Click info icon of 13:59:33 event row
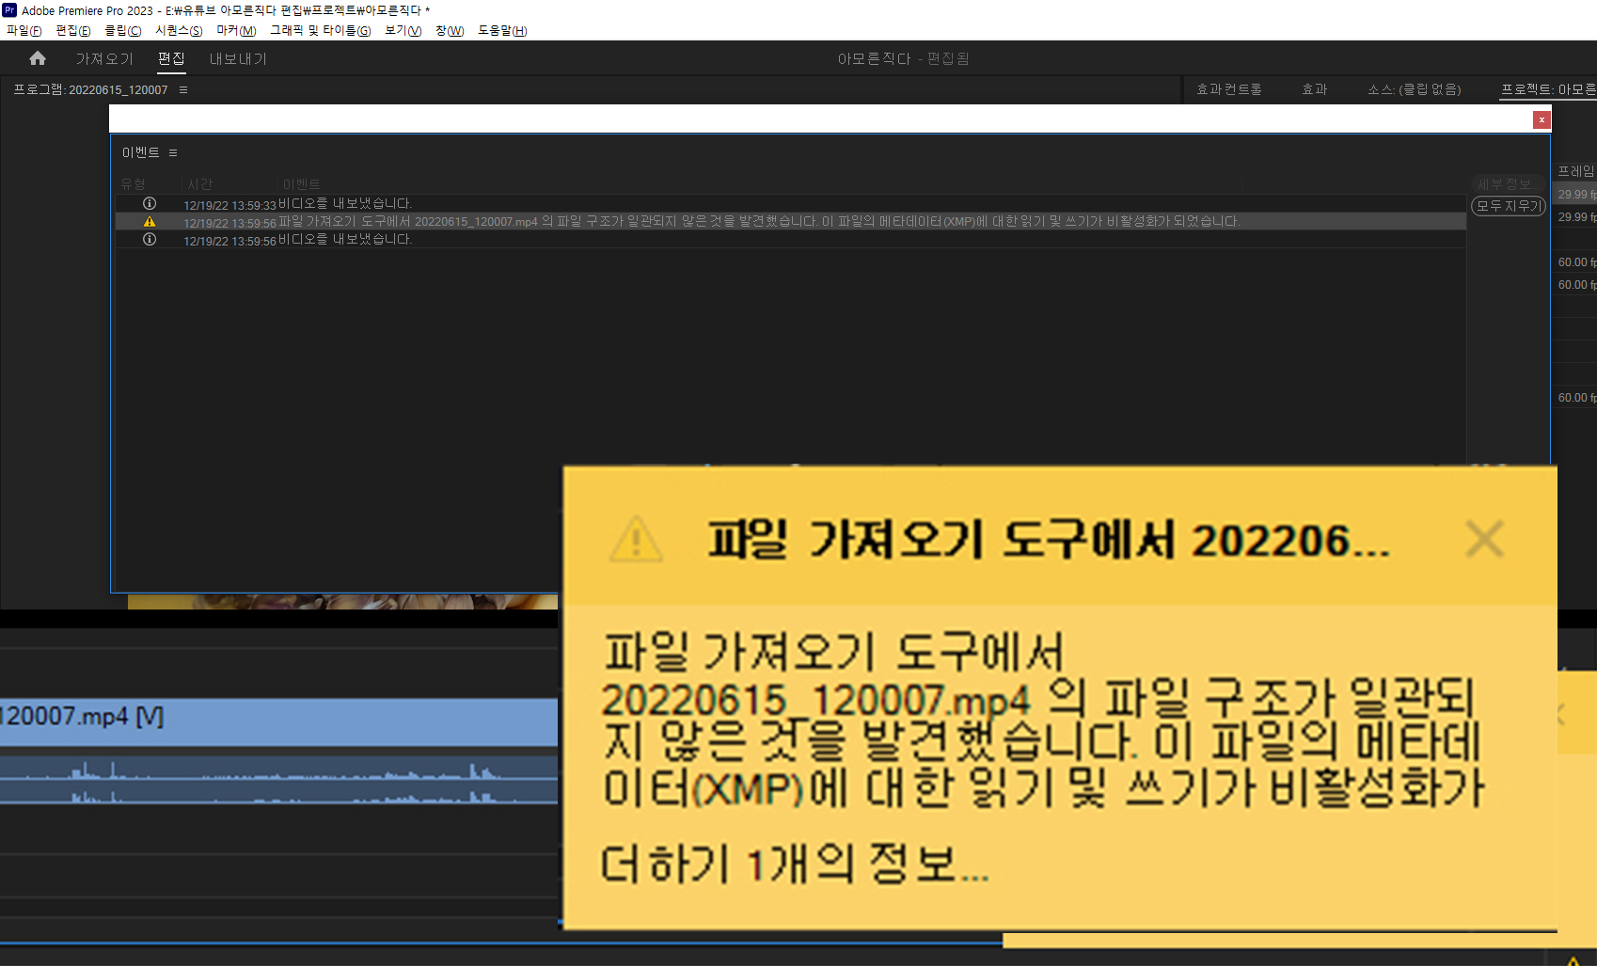 point(149,203)
